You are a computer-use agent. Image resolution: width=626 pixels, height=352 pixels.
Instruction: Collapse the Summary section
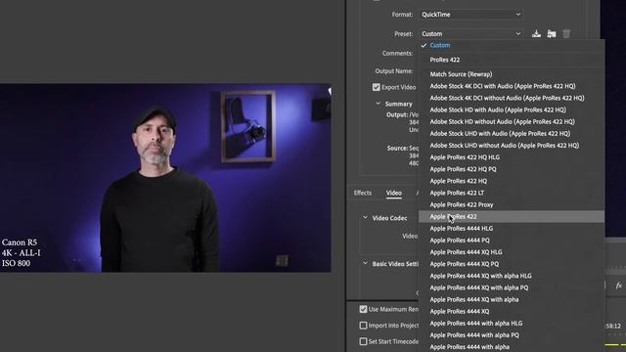[379, 104]
